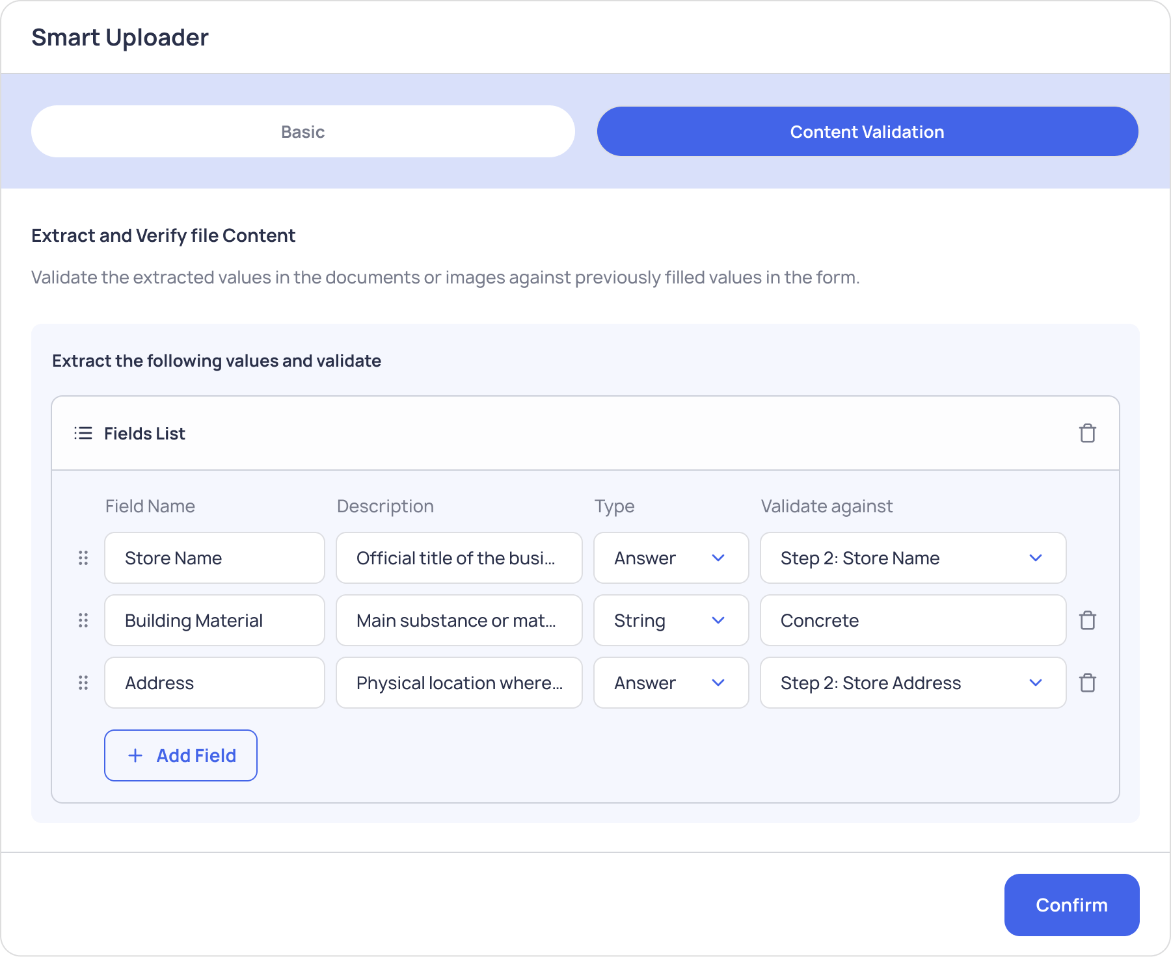Expand Step 2: Store Address dropdown

tap(912, 683)
